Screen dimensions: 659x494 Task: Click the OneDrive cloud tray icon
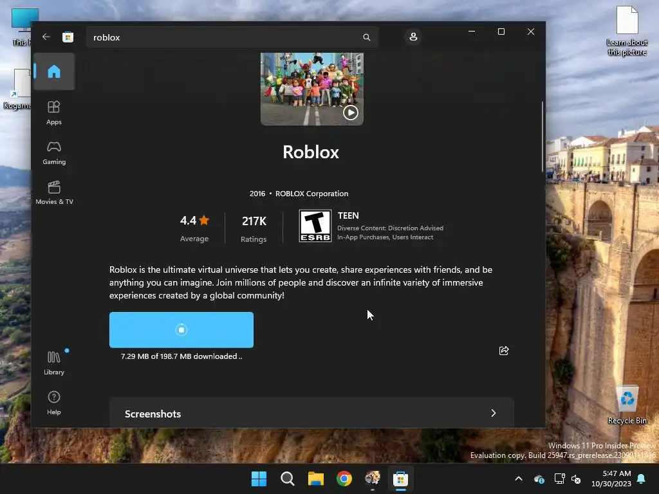click(539, 479)
